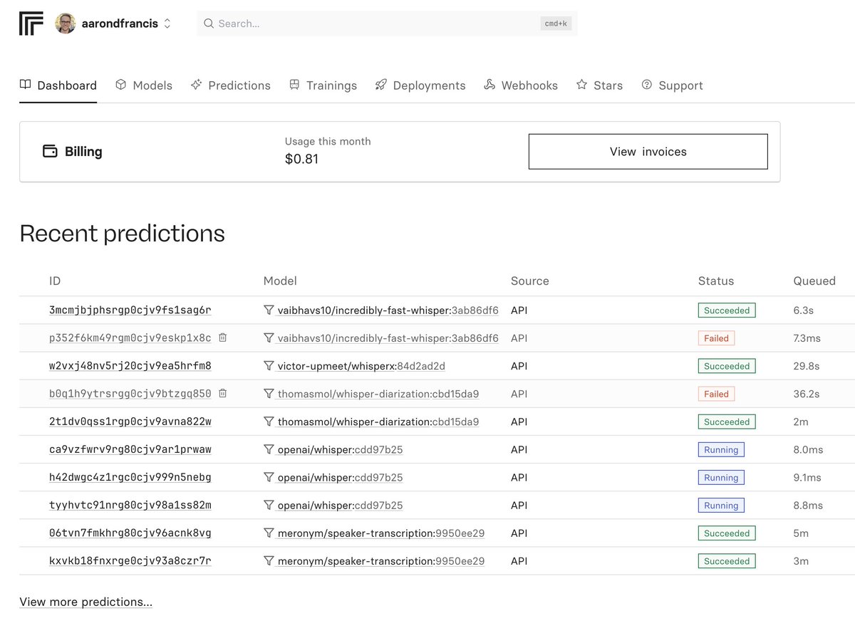Click filter icon in the 06tvn7fmkhrg80cjv96acnk8vg row
This screenshot has height=633, width=855.
tap(269, 533)
